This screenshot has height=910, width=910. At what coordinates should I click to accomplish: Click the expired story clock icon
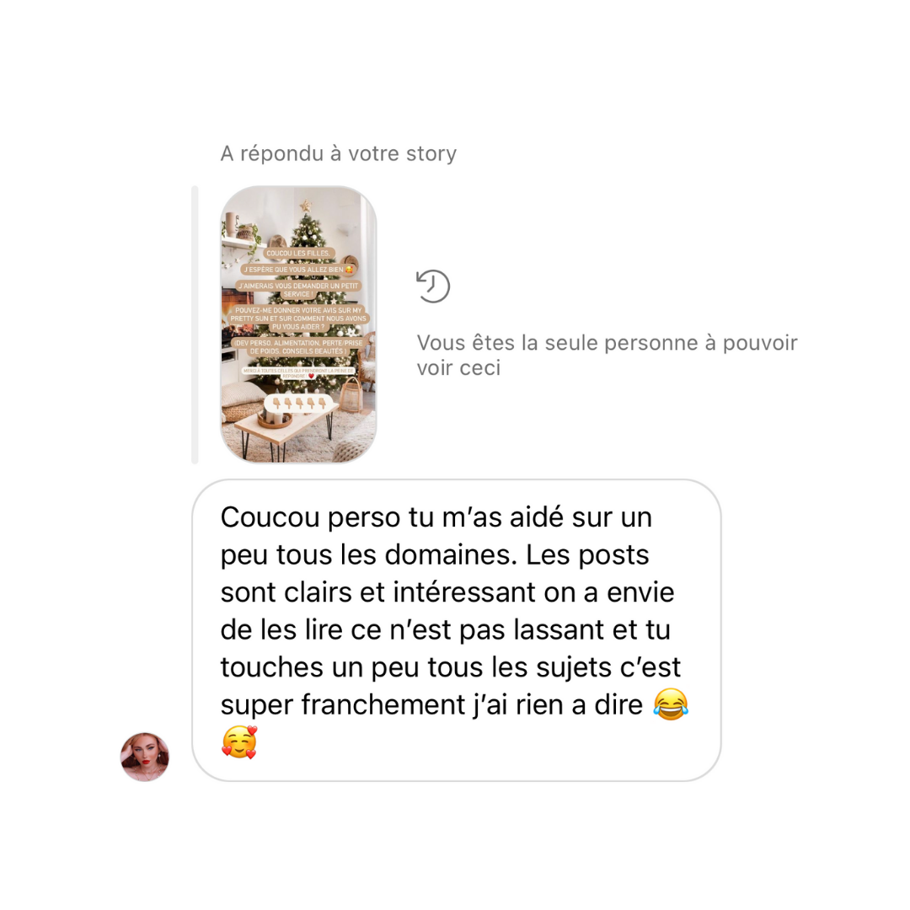click(433, 286)
